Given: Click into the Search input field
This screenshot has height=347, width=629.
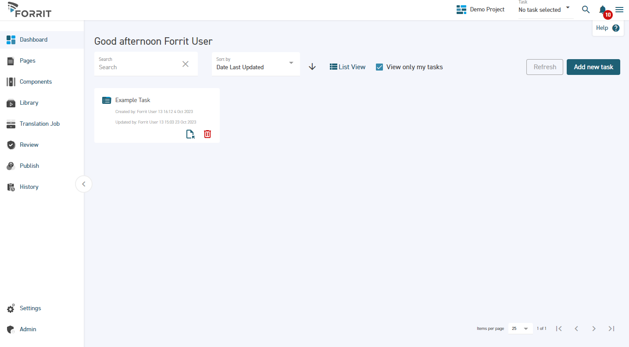Looking at the screenshot, I should (138, 67).
